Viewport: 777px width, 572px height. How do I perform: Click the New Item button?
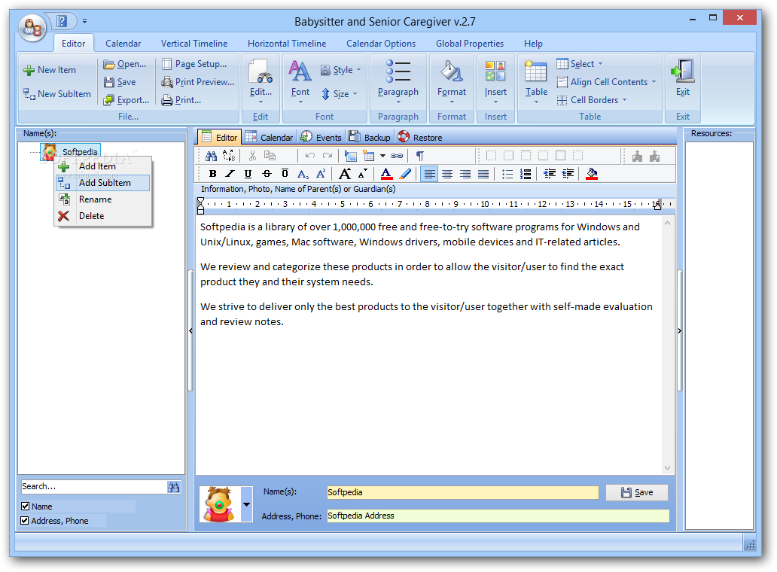[50, 70]
